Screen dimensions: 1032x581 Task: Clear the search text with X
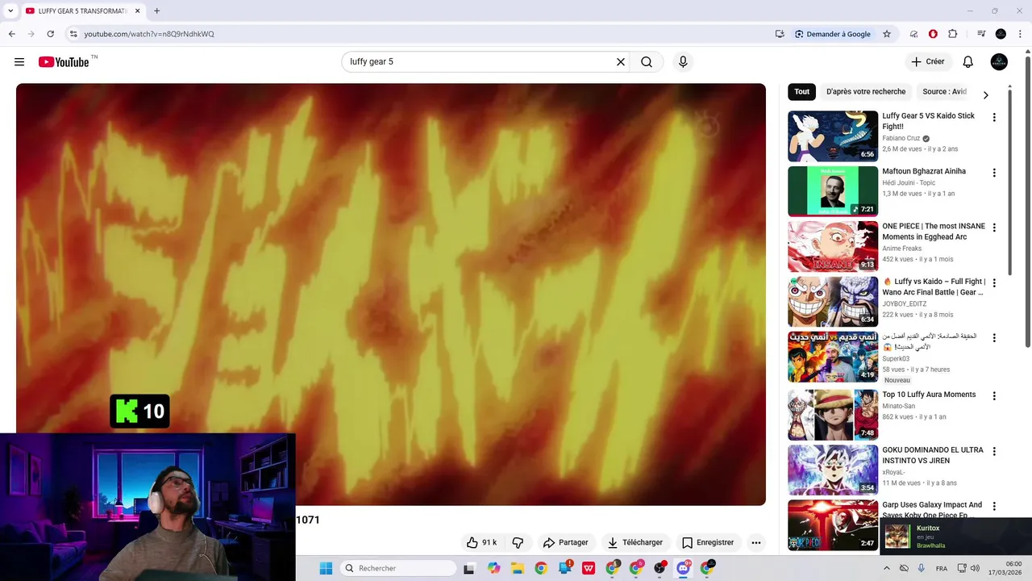(621, 62)
